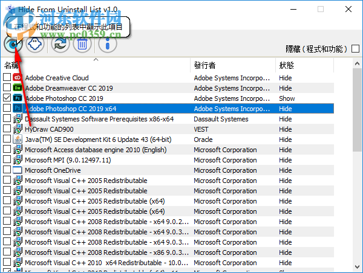
Task: Click the Dassault Systemes Prerequisites installer icon
Action: coord(18,118)
